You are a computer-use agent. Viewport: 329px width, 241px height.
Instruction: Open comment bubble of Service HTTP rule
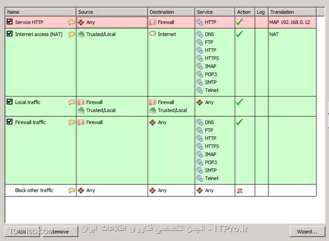72,22
